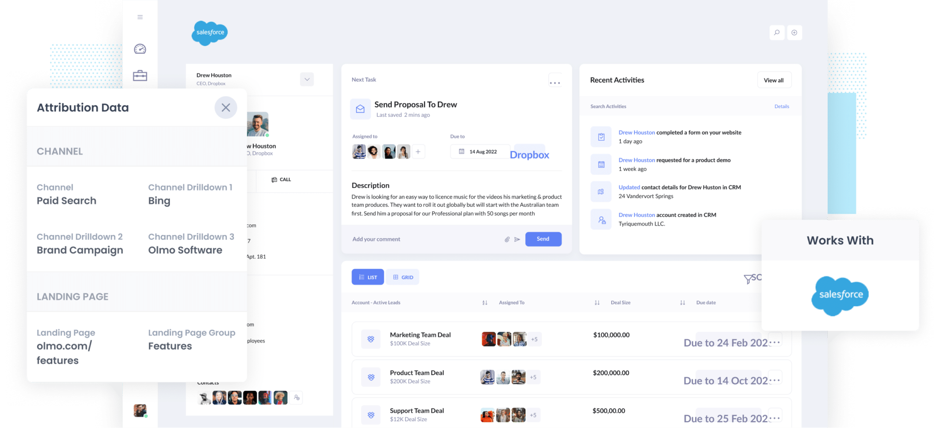Click the Marketing Team Deal row icon

[x=370, y=339]
